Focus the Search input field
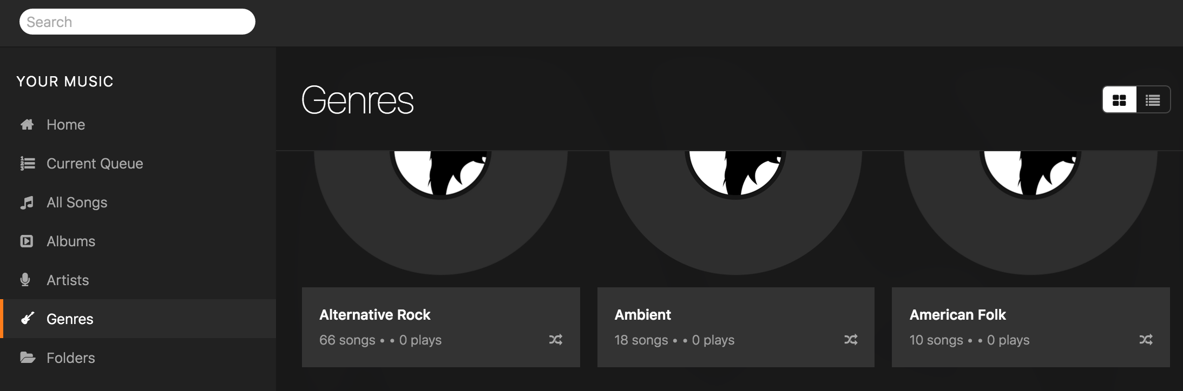This screenshot has width=1183, height=391. tap(137, 22)
